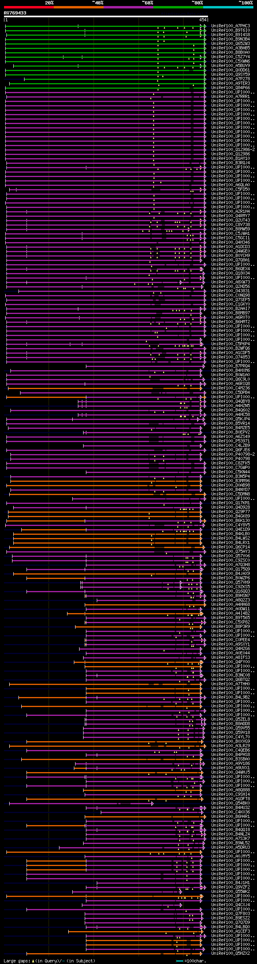The image size is (257, 964).
Task: Open the UniRef100_O43831 entry
Action: pyautogui.click(x=230, y=291)
